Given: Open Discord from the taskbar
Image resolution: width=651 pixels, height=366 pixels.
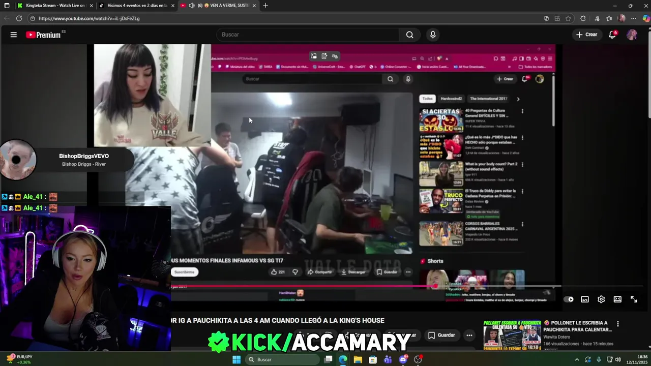Looking at the screenshot, I should point(403,359).
